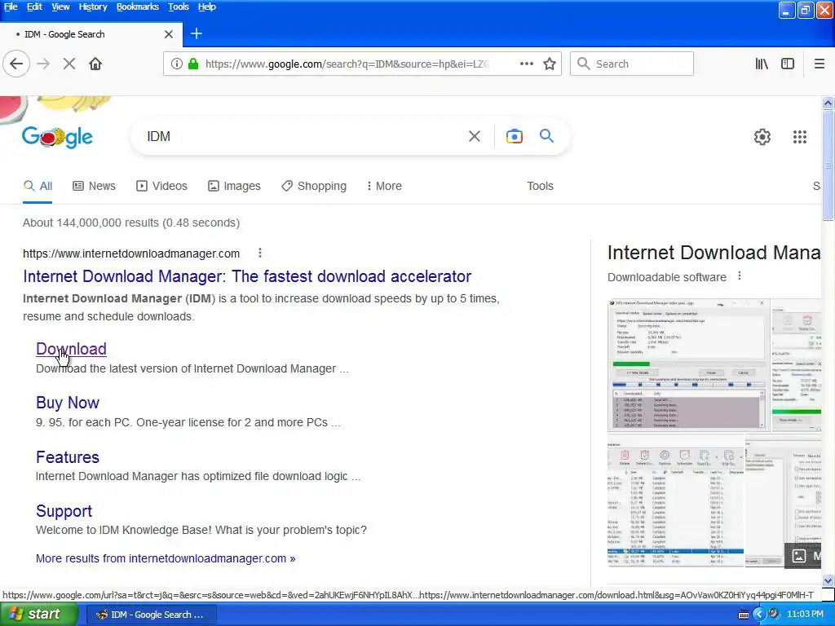Click the tray icon next to the clock
The height and width of the screenshot is (626, 835).
[774, 615]
